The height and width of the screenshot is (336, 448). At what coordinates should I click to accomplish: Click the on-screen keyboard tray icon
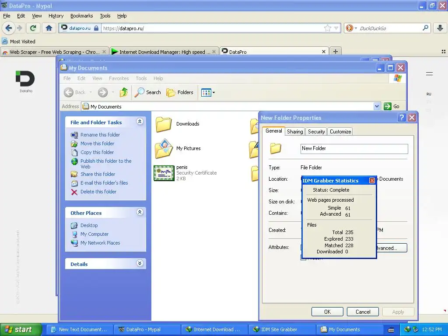point(391,330)
